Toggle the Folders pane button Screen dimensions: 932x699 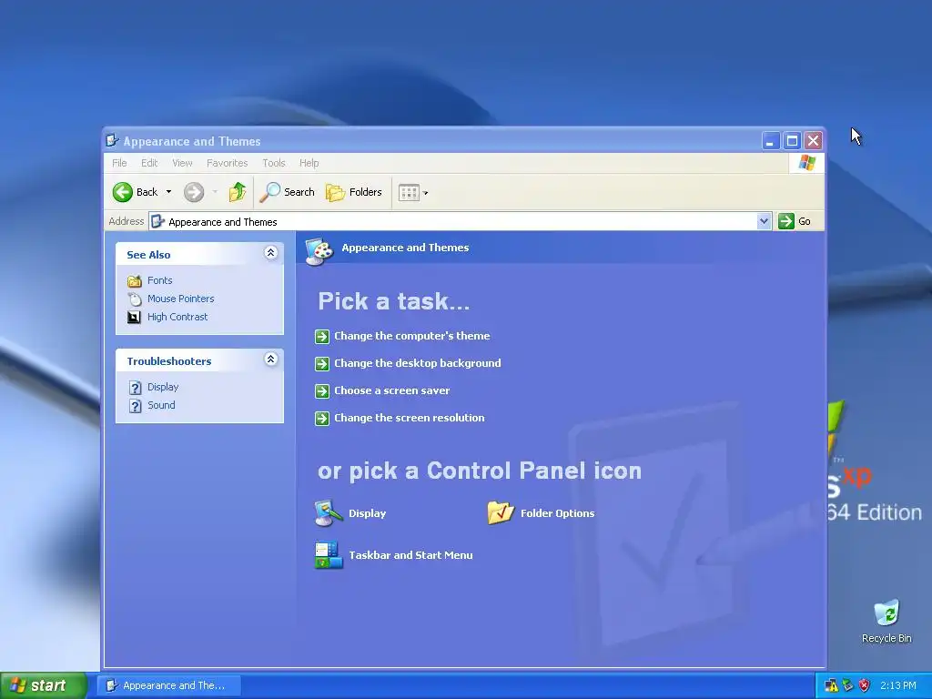click(354, 192)
